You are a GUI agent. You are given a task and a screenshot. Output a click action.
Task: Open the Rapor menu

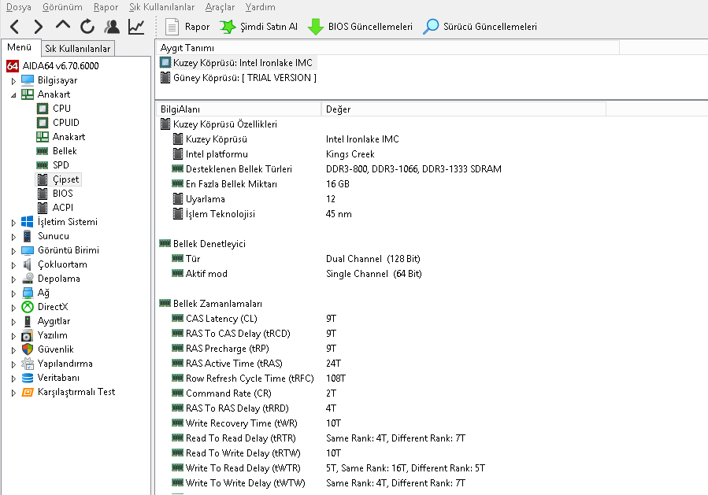(x=106, y=7)
